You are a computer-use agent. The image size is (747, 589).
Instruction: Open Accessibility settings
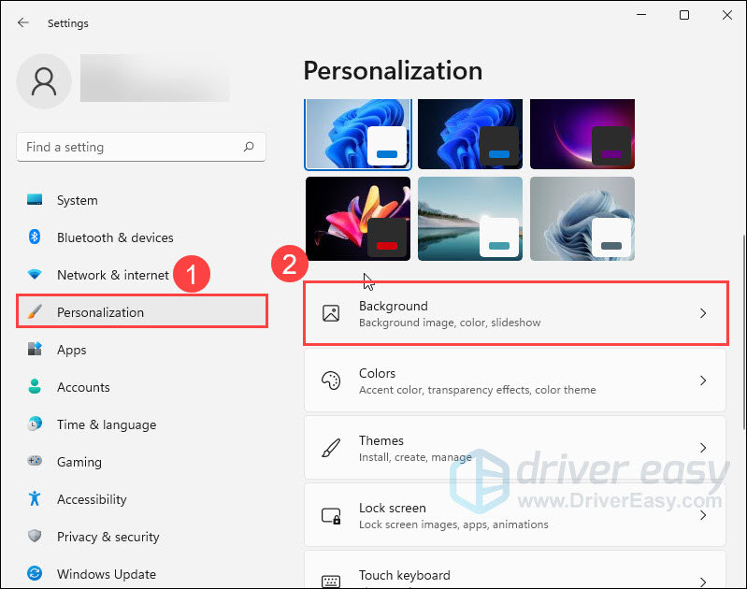click(141, 499)
